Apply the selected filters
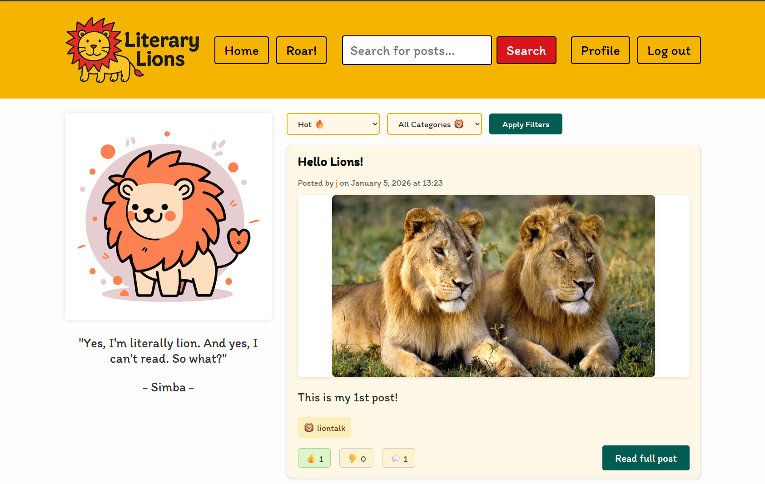Image resolution: width=765 pixels, height=484 pixels. (525, 123)
